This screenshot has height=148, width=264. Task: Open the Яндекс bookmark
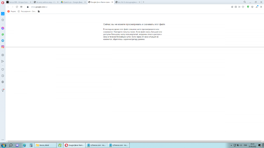(12, 11)
